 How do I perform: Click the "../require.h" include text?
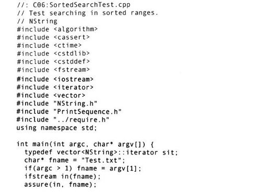(81, 120)
